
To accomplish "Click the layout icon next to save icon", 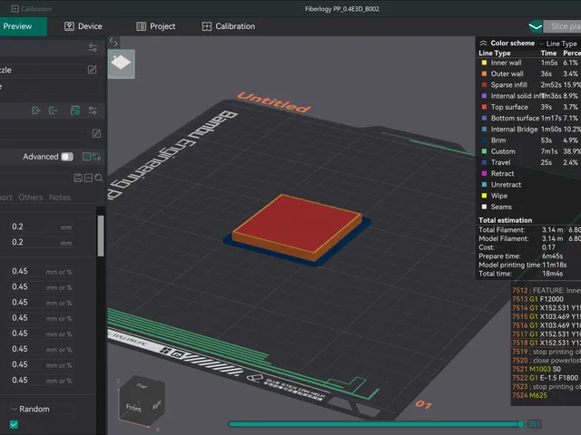I will pyautogui.click(x=88, y=178).
